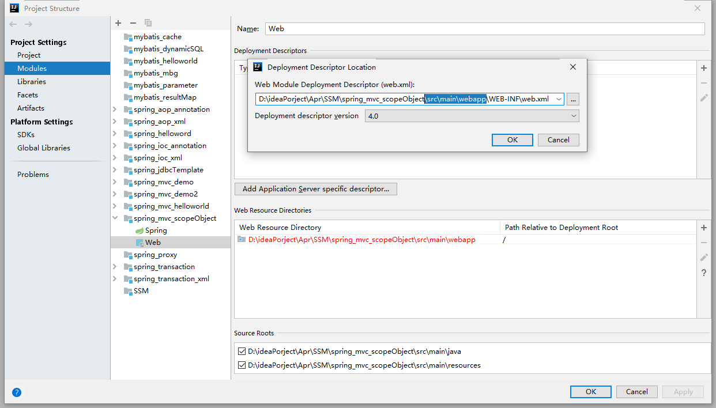Open the Artifacts settings page

click(31, 108)
